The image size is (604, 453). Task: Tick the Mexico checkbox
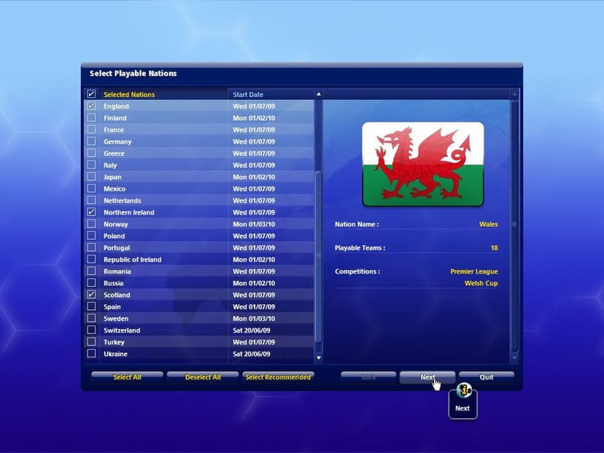click(x=91, y=188)
